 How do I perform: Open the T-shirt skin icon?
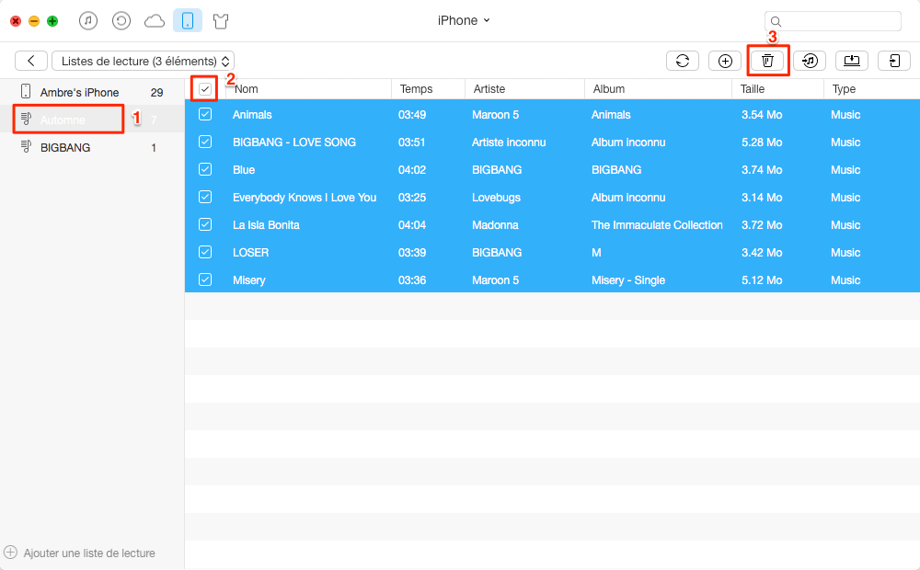(221, 22)
